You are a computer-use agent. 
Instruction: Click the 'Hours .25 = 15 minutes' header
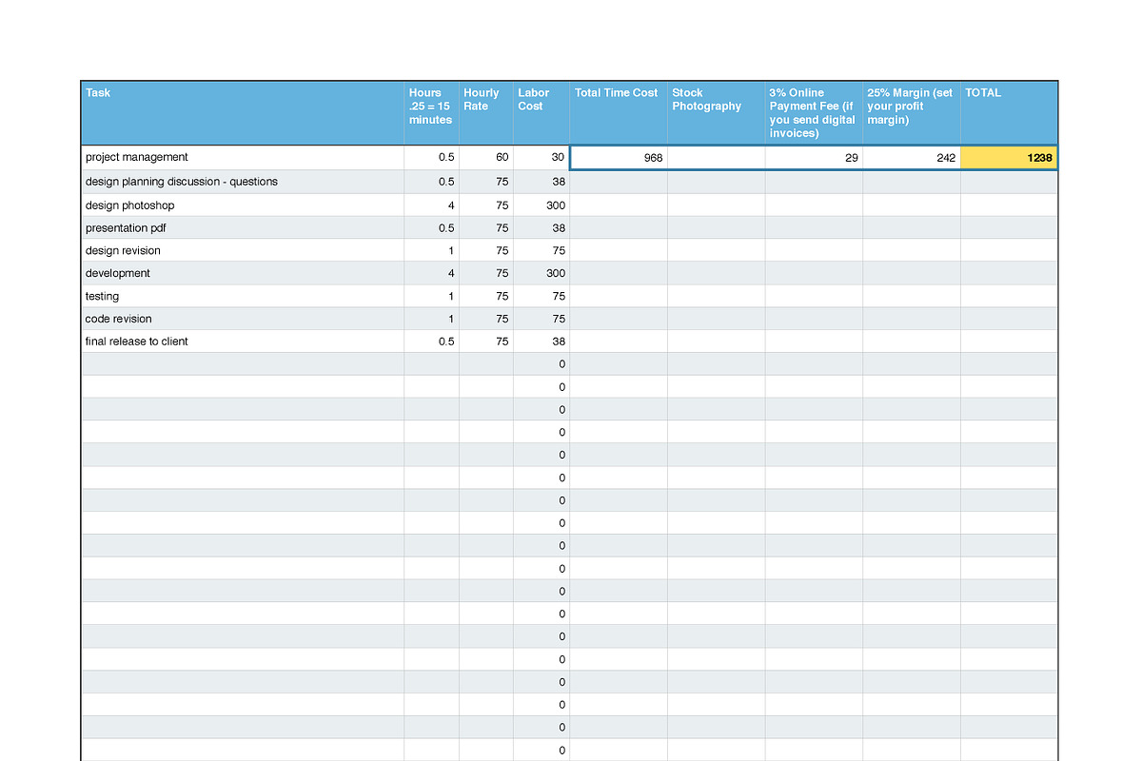pos(432,113)
